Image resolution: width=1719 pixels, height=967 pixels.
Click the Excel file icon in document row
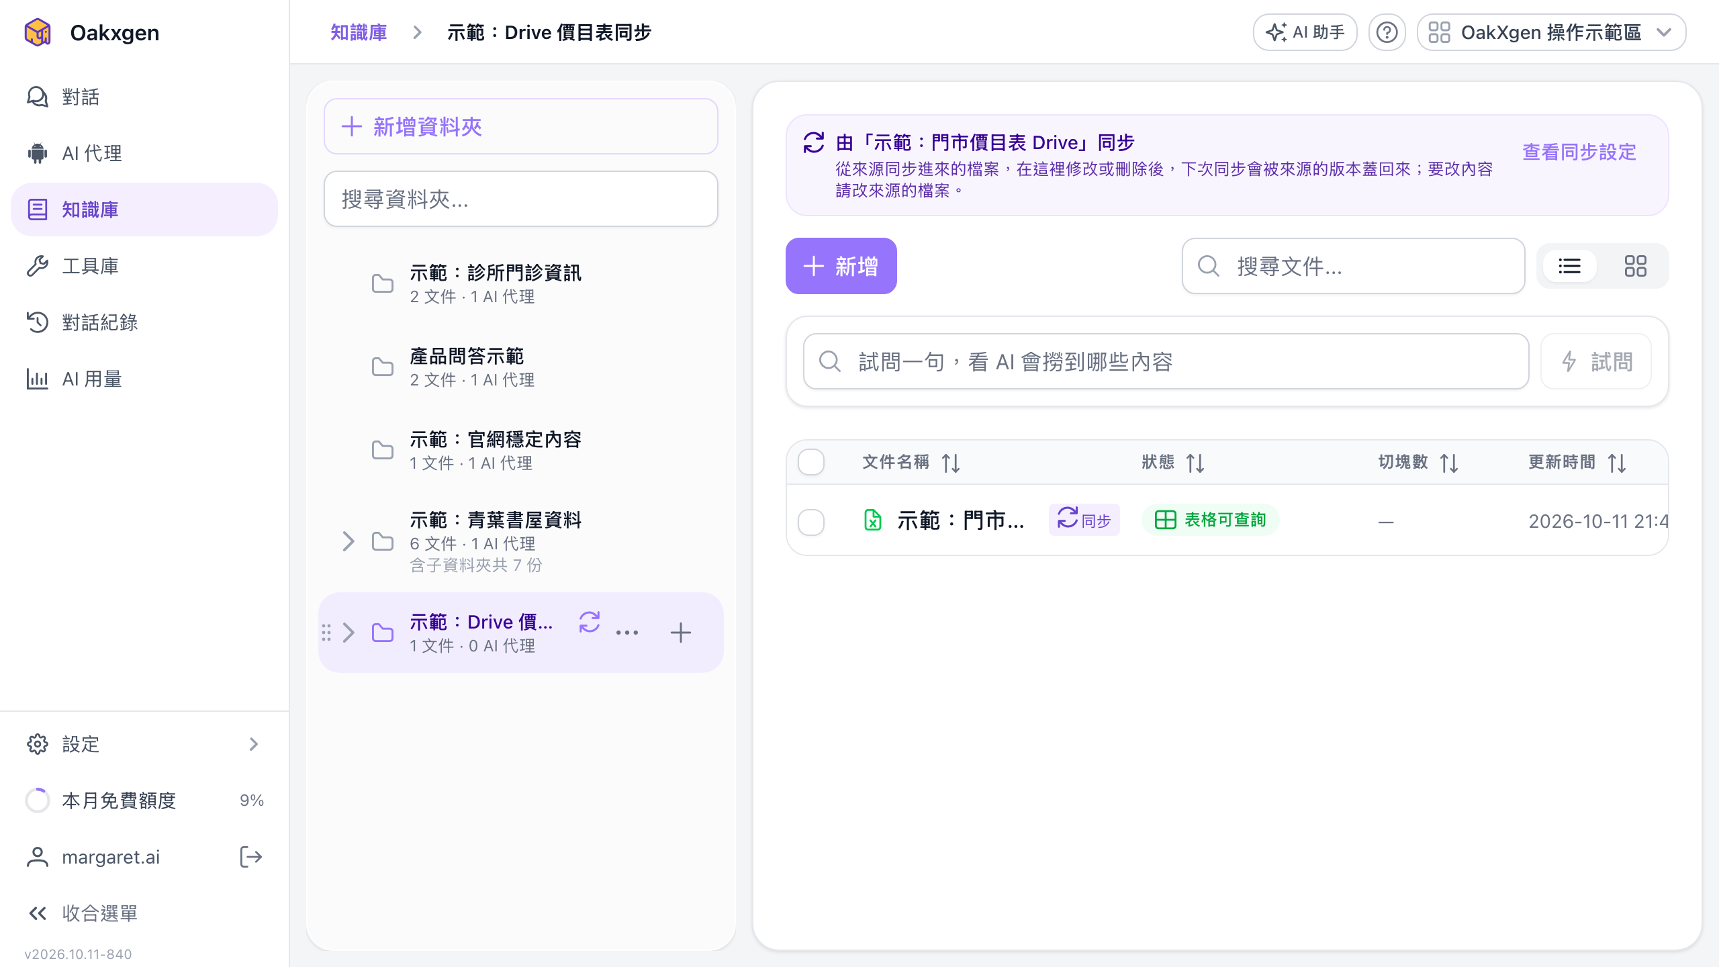coord(872,520)
